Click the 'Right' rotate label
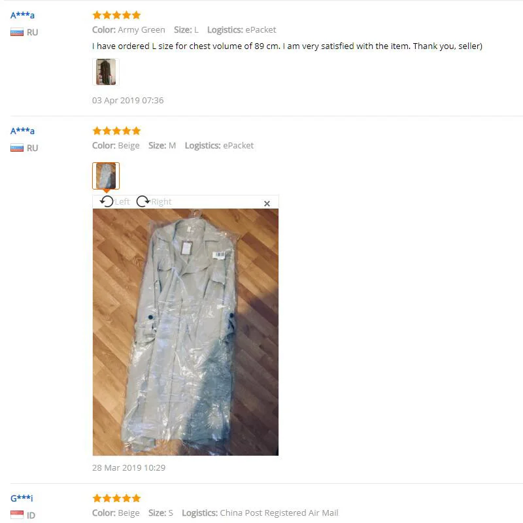This screenshot has height=523, width=523. [161, 202]
